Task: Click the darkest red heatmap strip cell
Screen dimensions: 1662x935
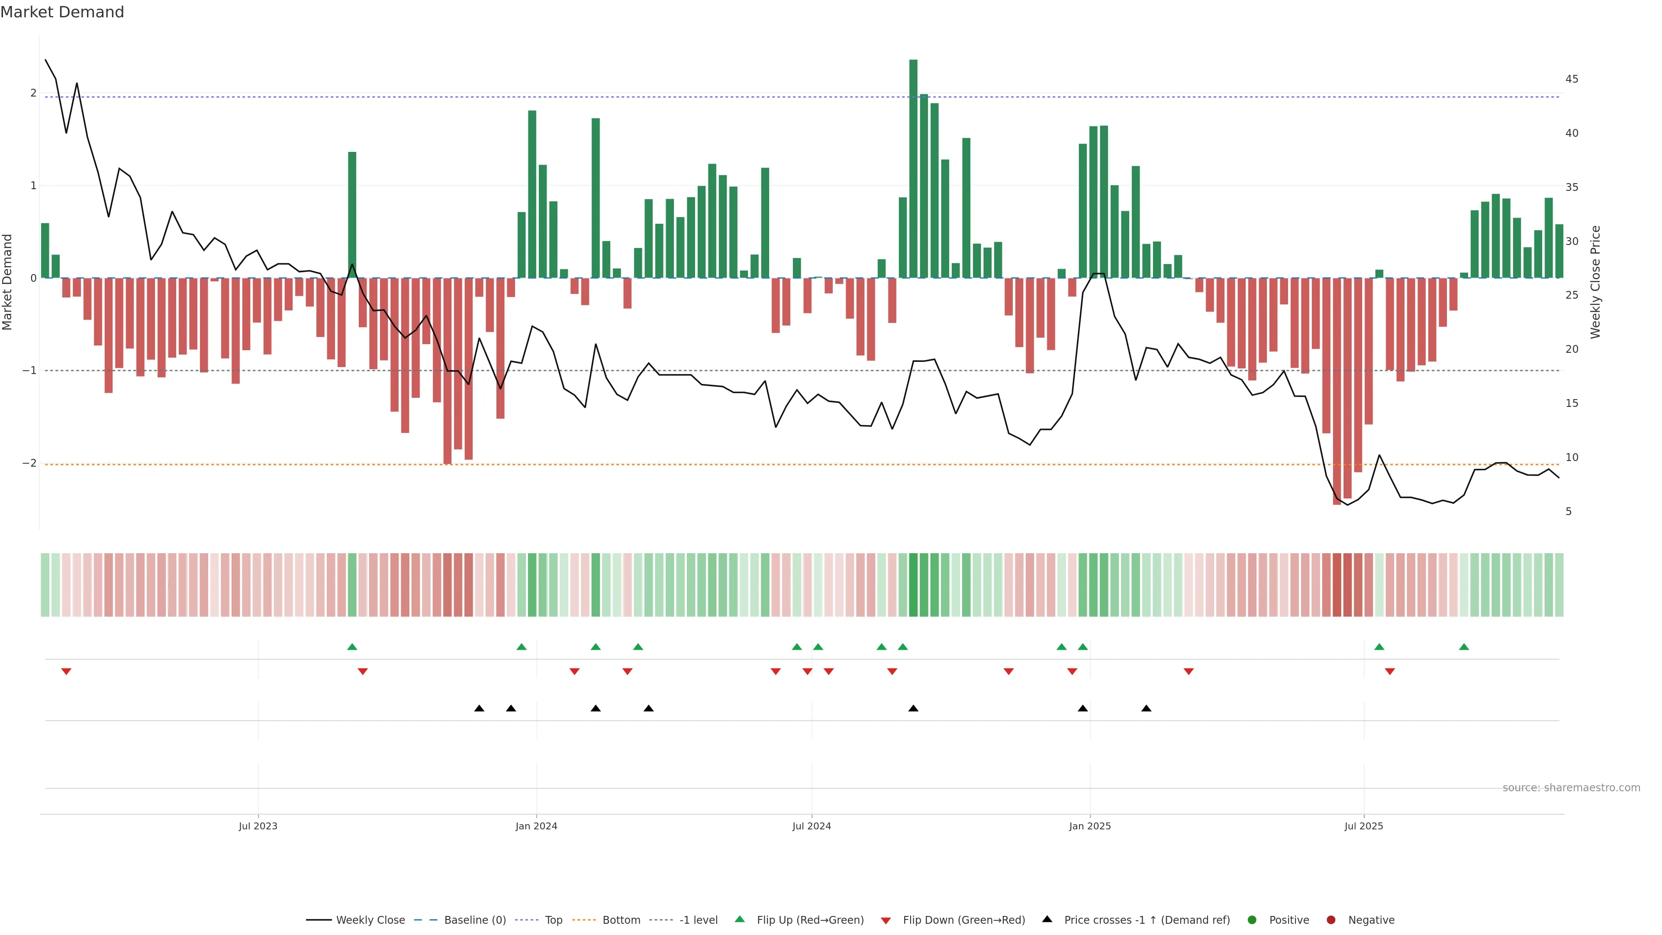Action: click(x=1337, y=585)
